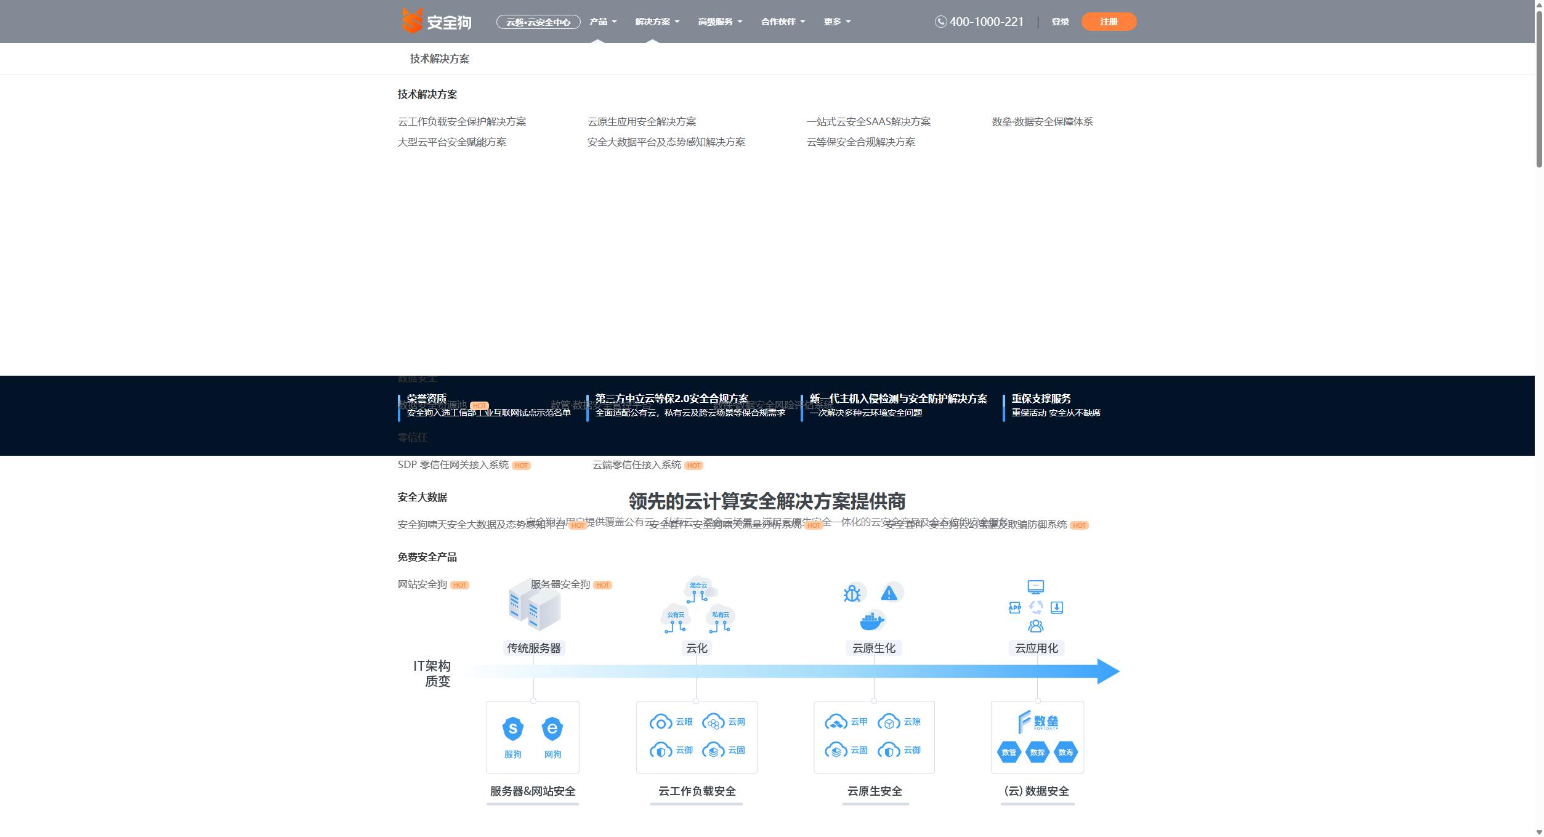Open the 服狗 shield icon
The width and height of the screenshot is (1544, 837).
pos(513,729)
